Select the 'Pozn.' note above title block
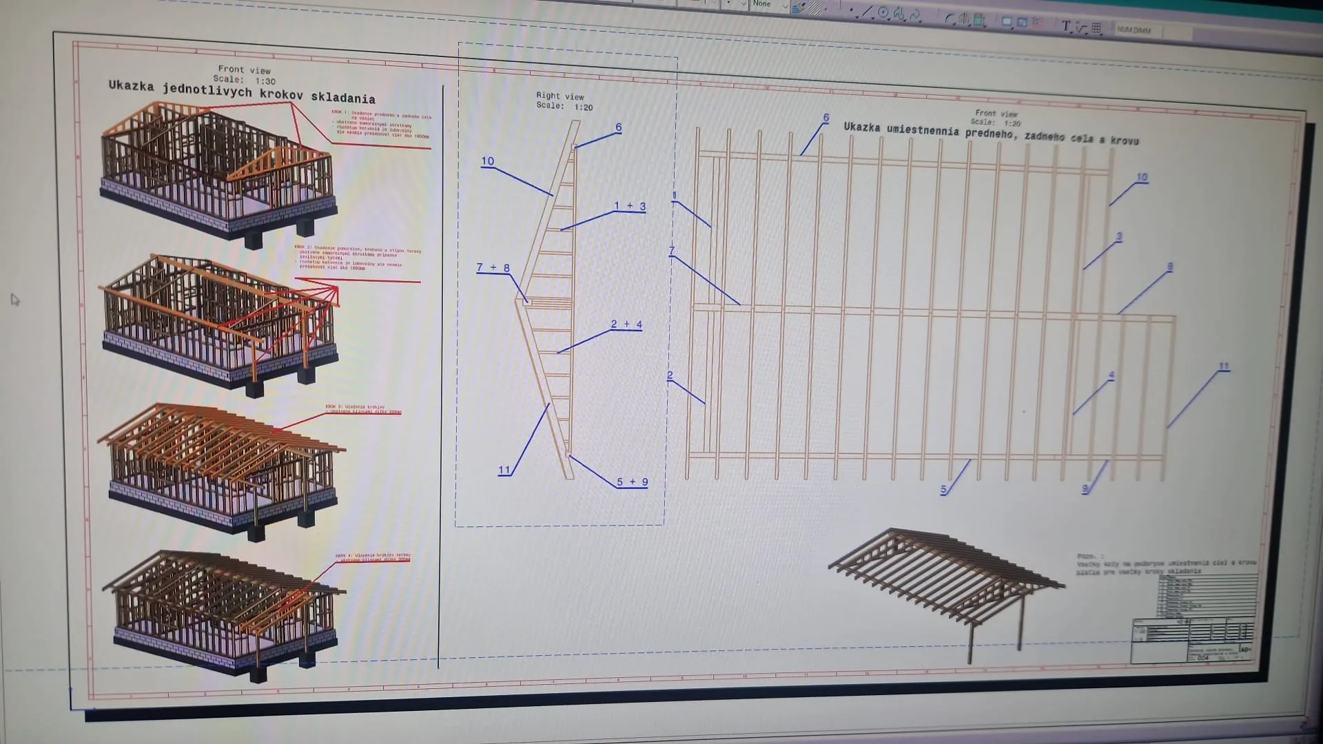 coord(1166,564)
